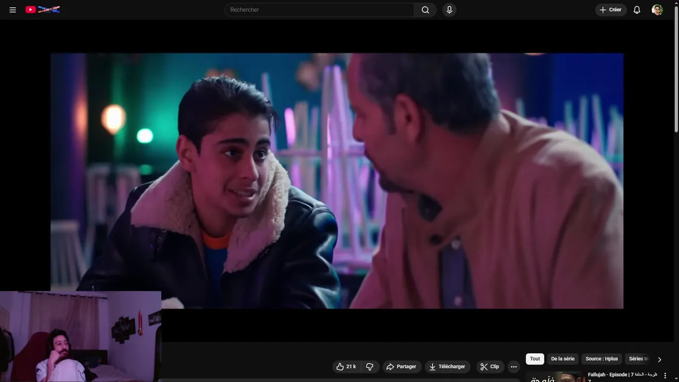Show more chips with right arrow
The height and width of the screenshot is (382, 679).
[x=659, y=359]
